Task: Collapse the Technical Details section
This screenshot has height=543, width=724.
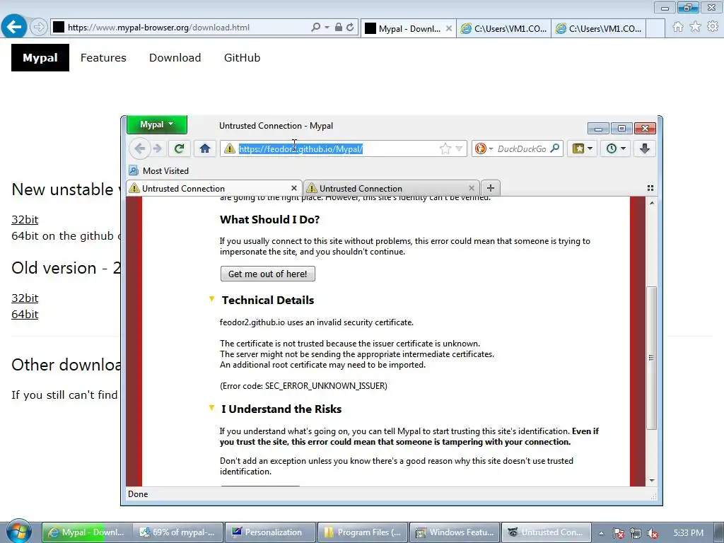Action: click(212, 299)
